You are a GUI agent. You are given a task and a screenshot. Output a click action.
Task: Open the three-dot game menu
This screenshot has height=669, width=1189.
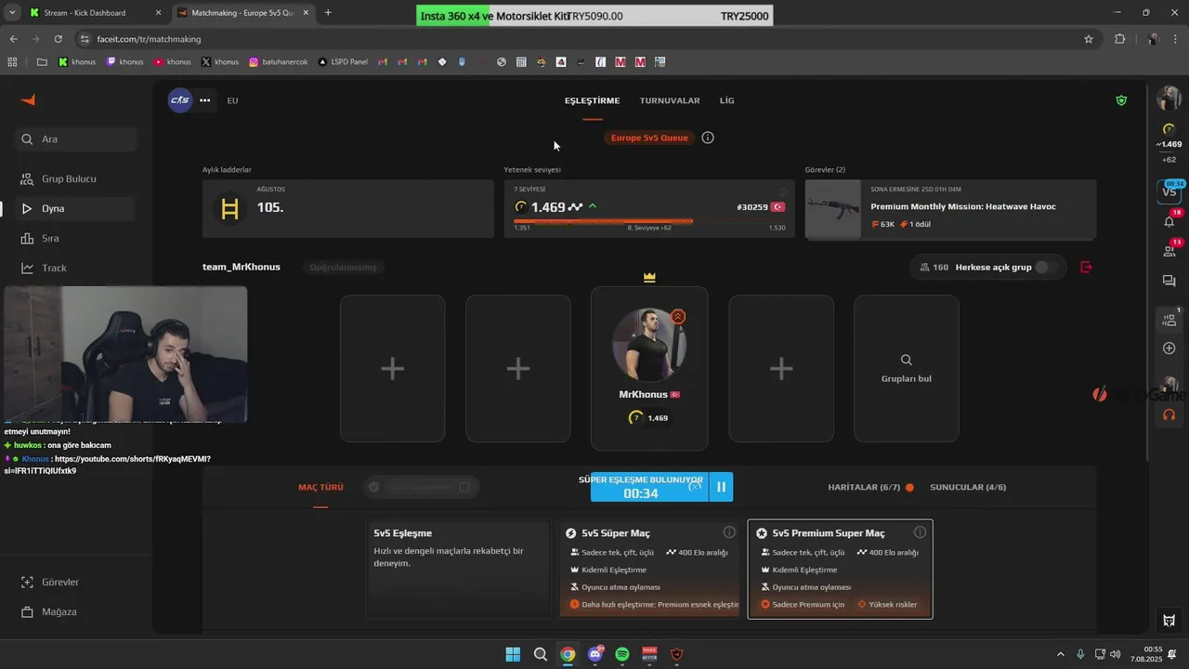click(x=204, y=100)
